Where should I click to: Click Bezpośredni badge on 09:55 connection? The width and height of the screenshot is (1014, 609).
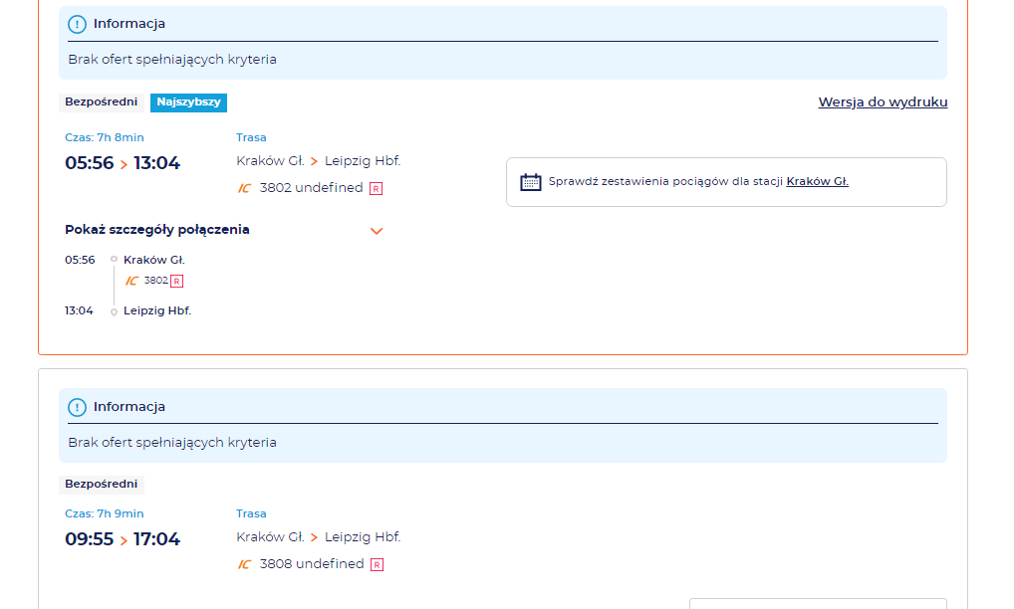click(x=102, y=485)
